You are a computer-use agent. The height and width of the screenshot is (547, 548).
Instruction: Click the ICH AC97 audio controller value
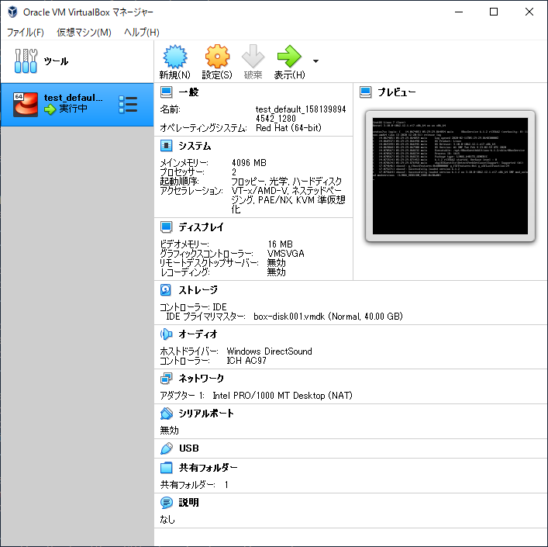tap(246, 361)
